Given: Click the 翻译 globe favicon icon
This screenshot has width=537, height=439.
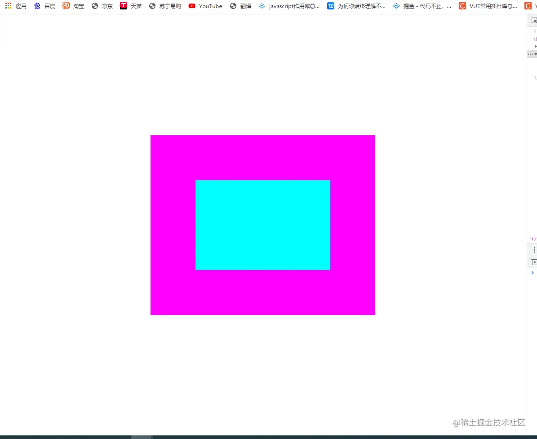Looking at the screenshot, I should tap(233, 6).
